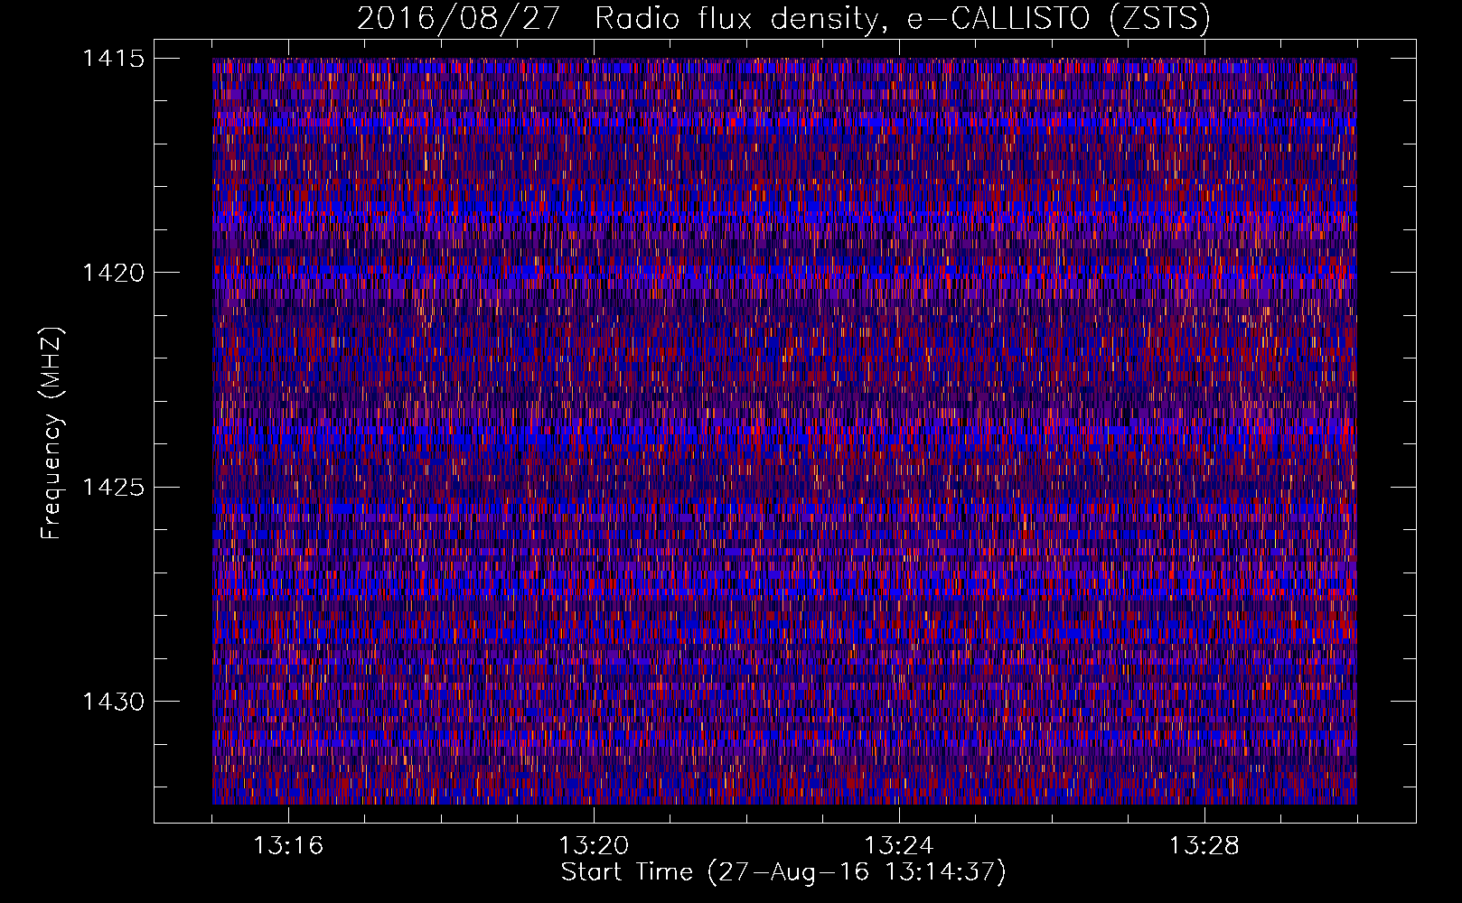Click the 13:20 time tick label

[x=594, y=846]
